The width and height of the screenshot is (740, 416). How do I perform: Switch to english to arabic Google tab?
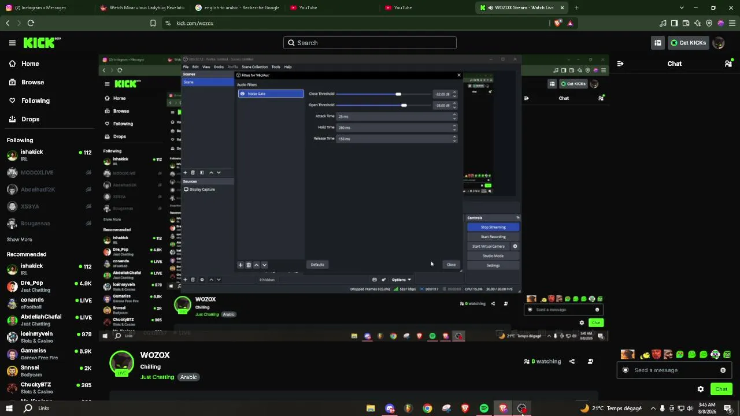point(238,8)
